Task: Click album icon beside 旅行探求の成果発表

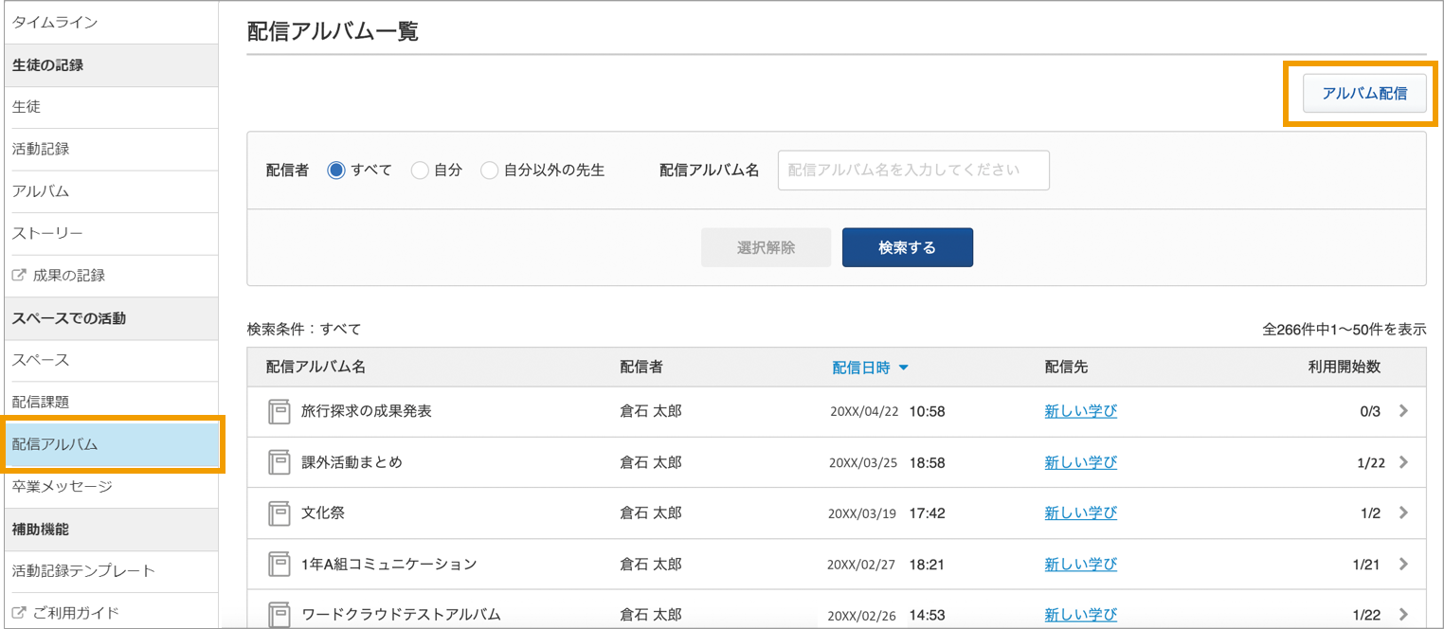Action: click(279, 411)
